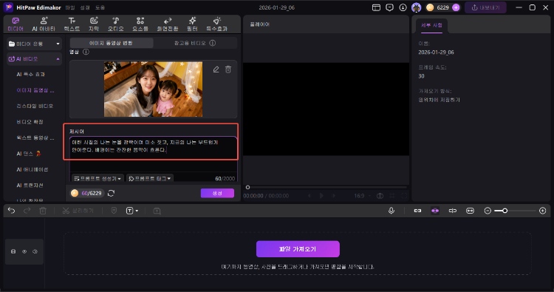Viewport: 554px width, 292px height.
Task: Open the 자막 subtitles tool
Action: [x=94, y=24]
